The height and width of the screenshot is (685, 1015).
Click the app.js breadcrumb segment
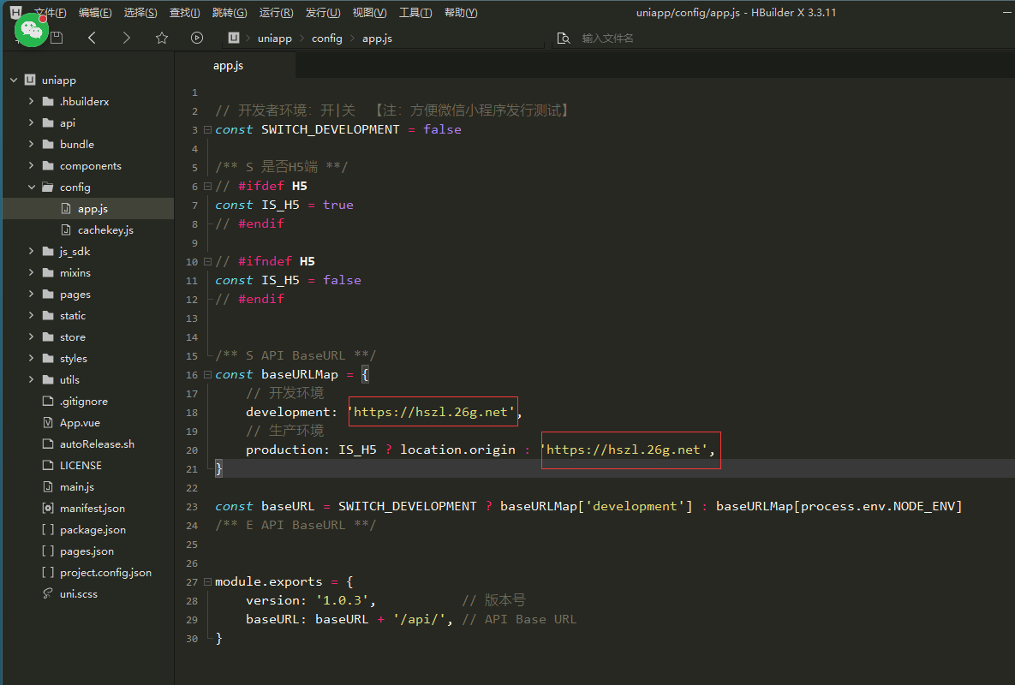click(x=378, y=39)
